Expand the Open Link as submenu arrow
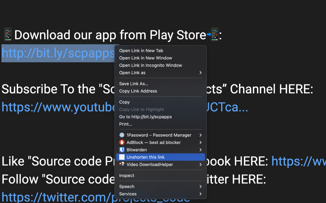This screenshot has height=203, width=326. [200, 73]
